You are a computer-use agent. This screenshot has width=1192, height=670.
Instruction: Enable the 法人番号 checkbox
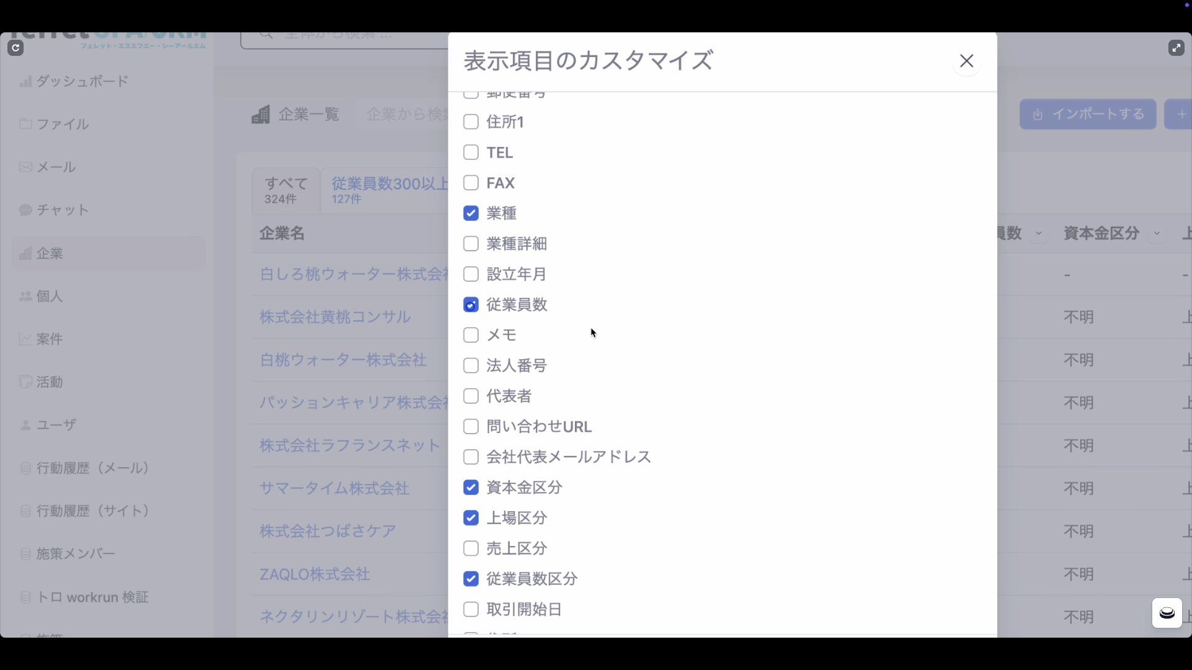click(471, 365)
